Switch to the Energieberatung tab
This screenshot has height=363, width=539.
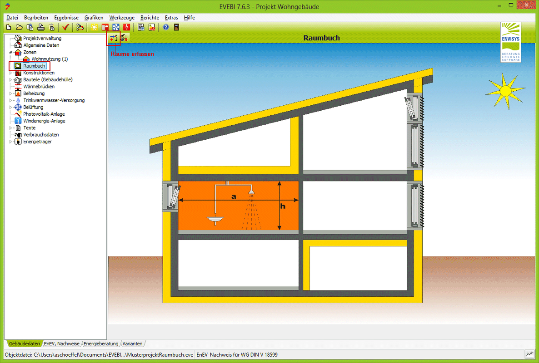(x=101, y=344)
